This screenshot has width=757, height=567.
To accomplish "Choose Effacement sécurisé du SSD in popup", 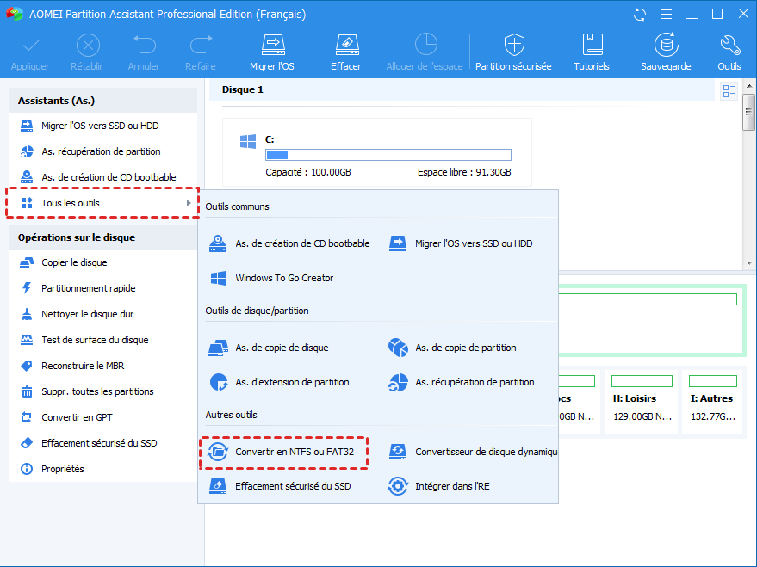I will (280, 486).
